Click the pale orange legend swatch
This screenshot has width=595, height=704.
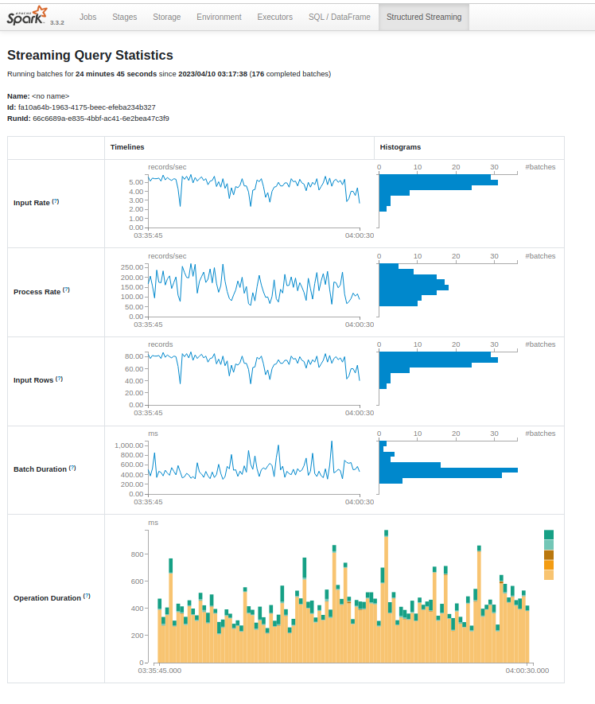tap(549, 575)
